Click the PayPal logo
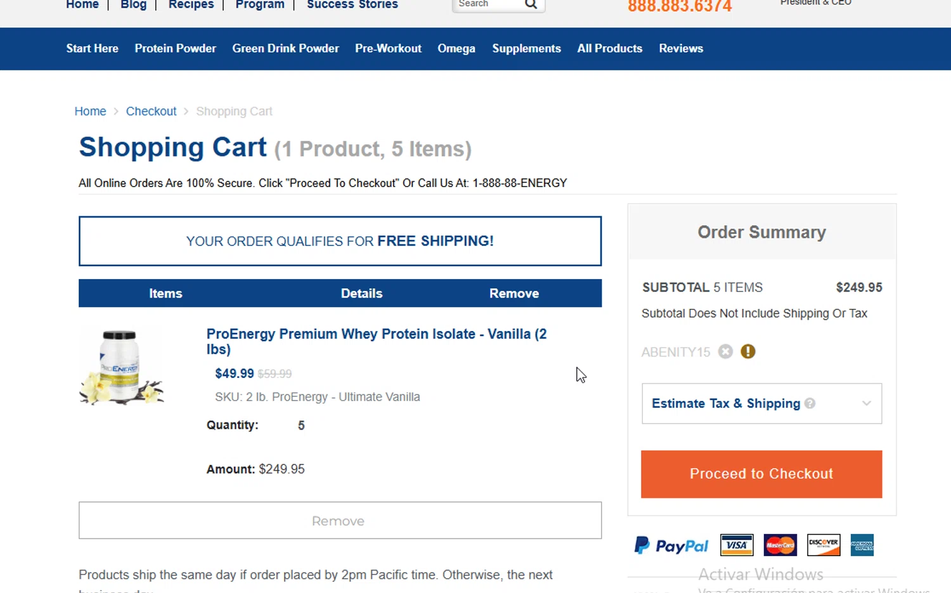This screenshot has width=951, height=593. (x=671, y=545)
